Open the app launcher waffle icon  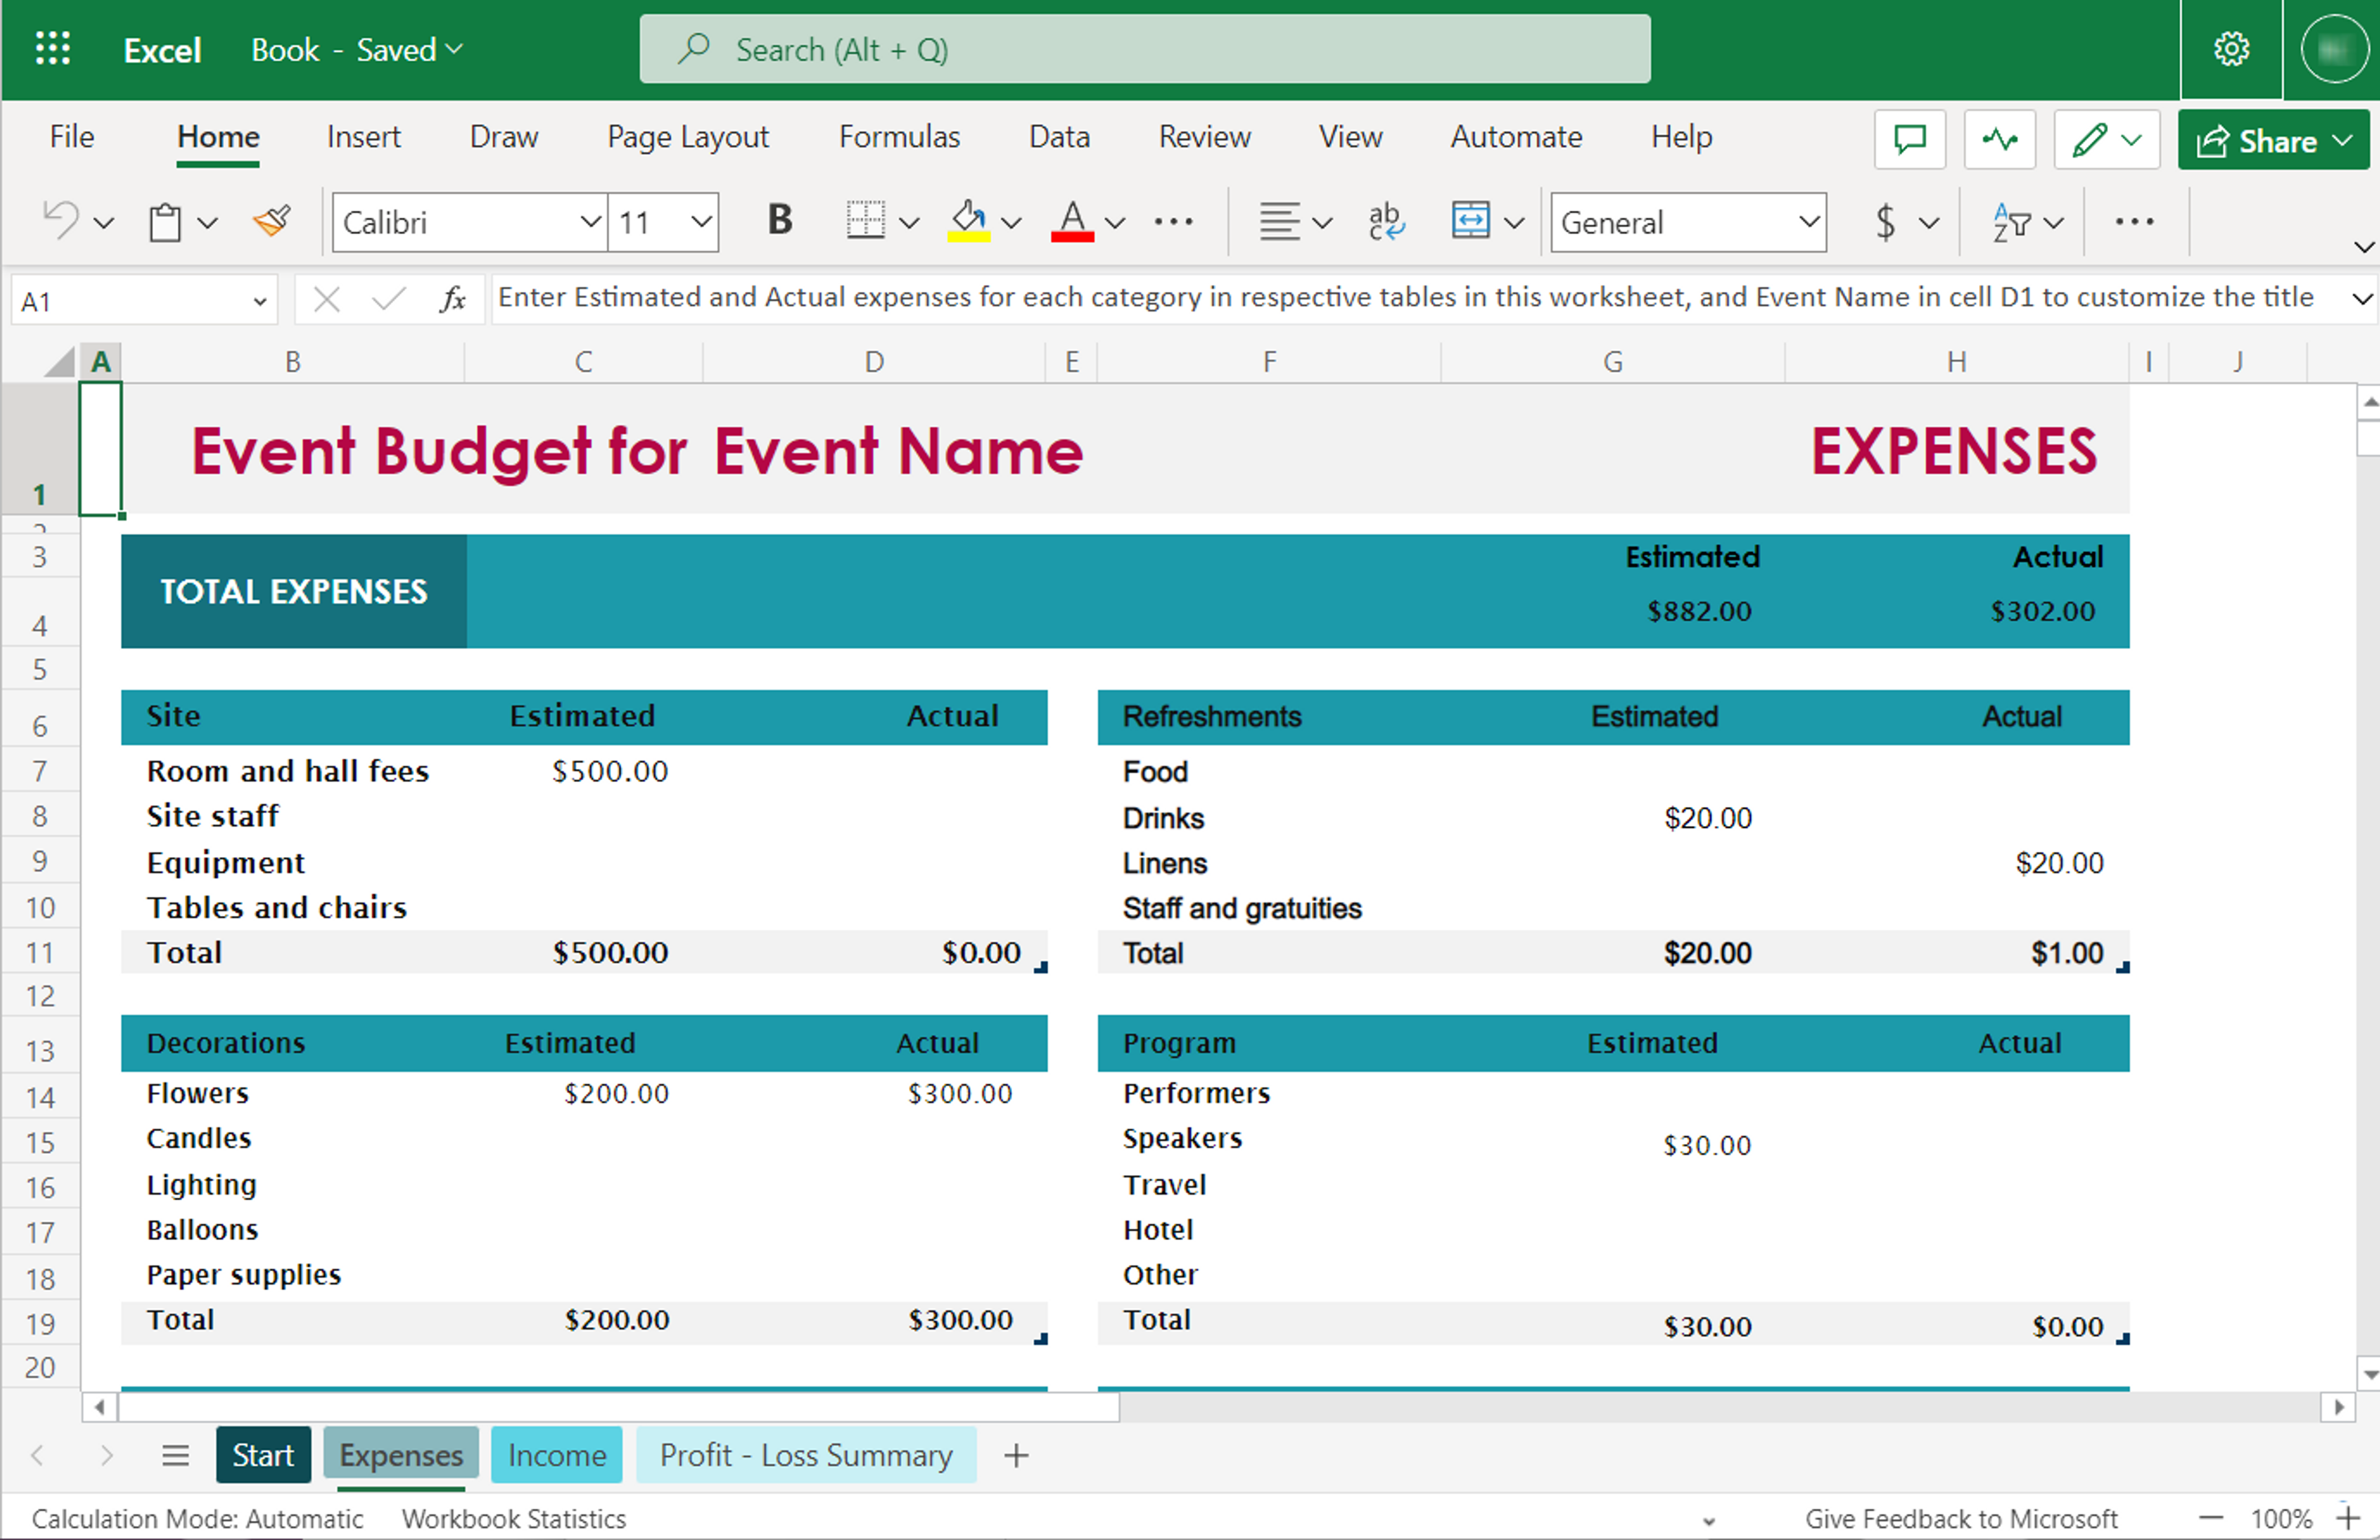coord(52,49)
